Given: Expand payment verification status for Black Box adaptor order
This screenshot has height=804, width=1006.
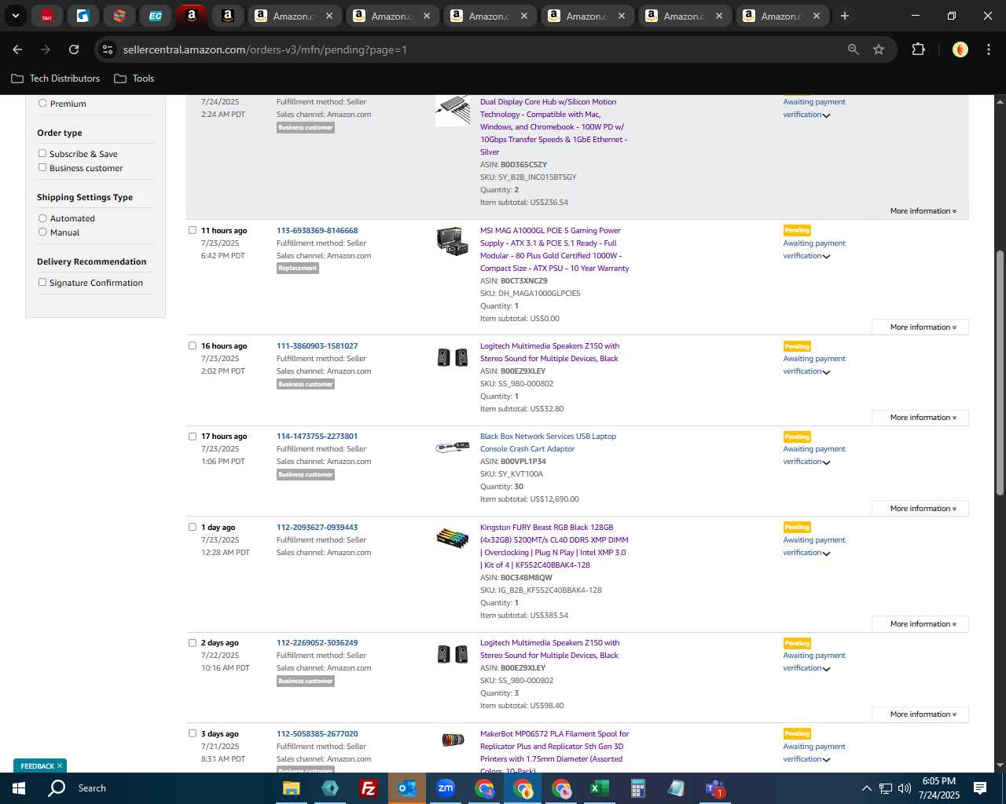Looking at the screenshot, I should point(826,462).
